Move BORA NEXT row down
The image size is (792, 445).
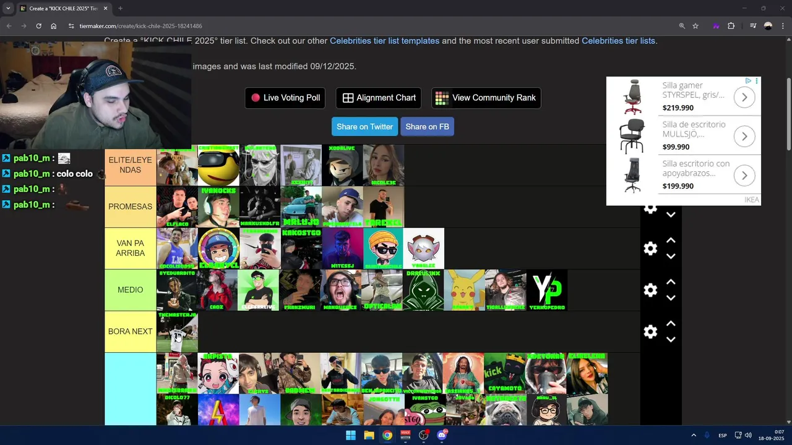point(671,339)
